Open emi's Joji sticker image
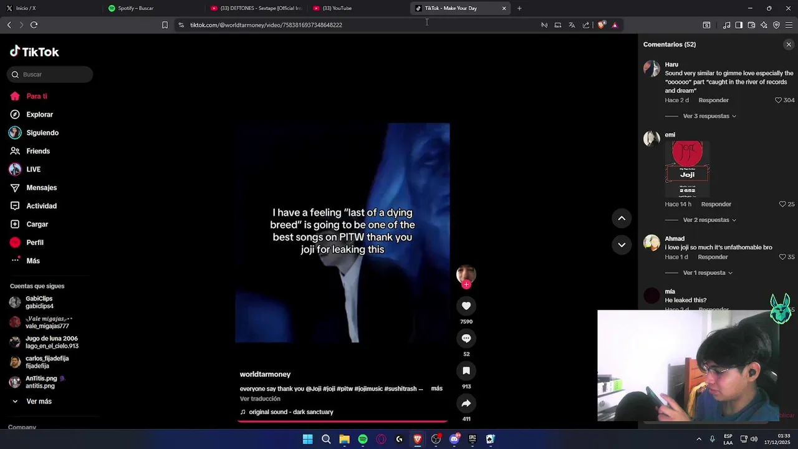This screenshot has height=449, width=798. pos(687,169)
